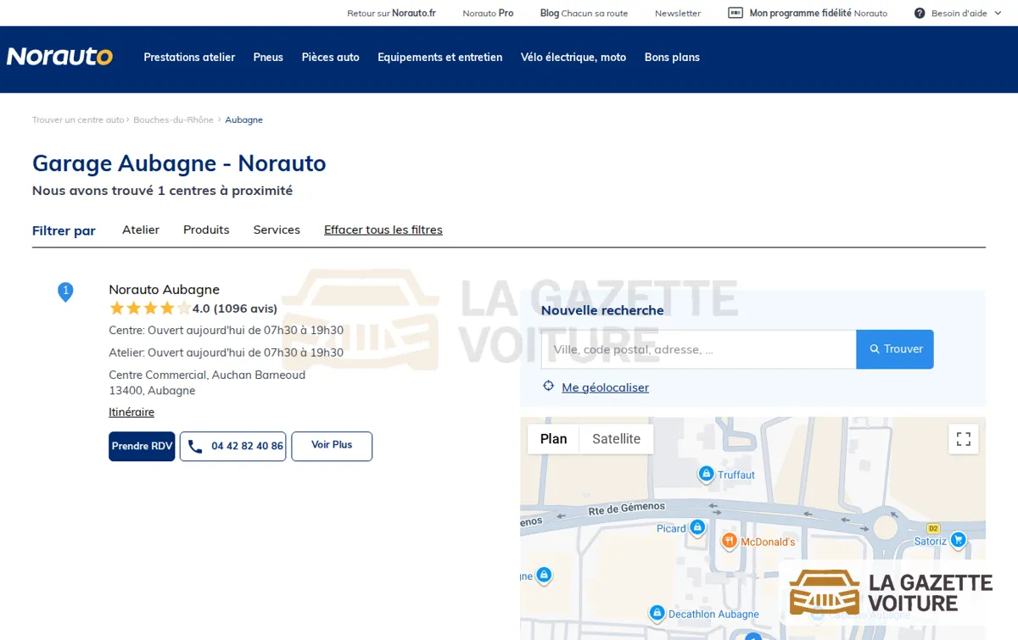Click the 4.0 (1096 avis) rating text
The height and width of the screenshot is (640, 1018).
pos(235,309)
